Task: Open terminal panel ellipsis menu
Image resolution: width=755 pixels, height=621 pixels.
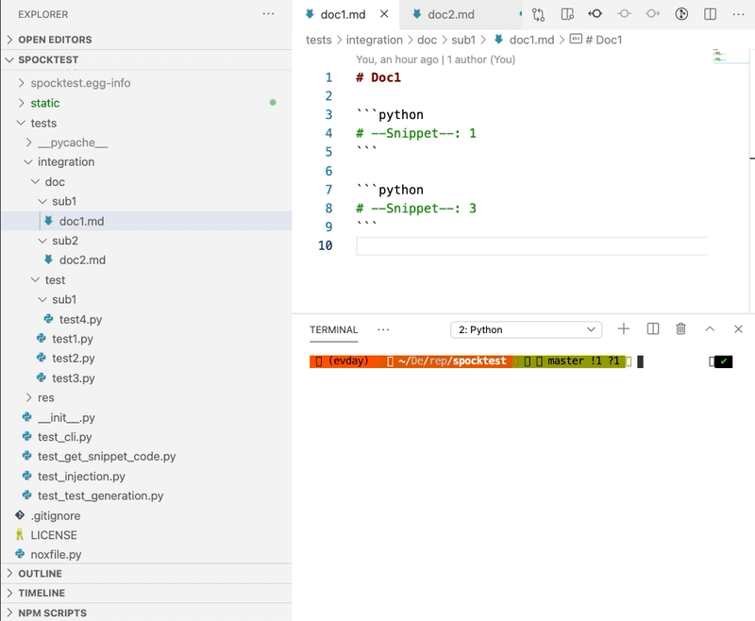Action: click(x=383, y=329)
